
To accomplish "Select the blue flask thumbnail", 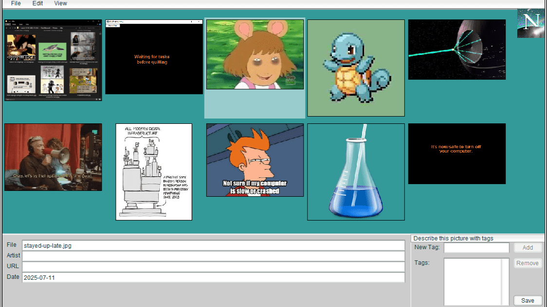I will [356, 171].
